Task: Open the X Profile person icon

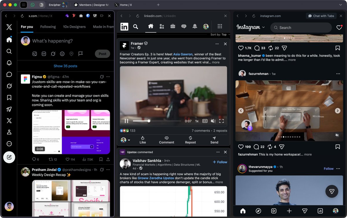Action: pos(9,132)
